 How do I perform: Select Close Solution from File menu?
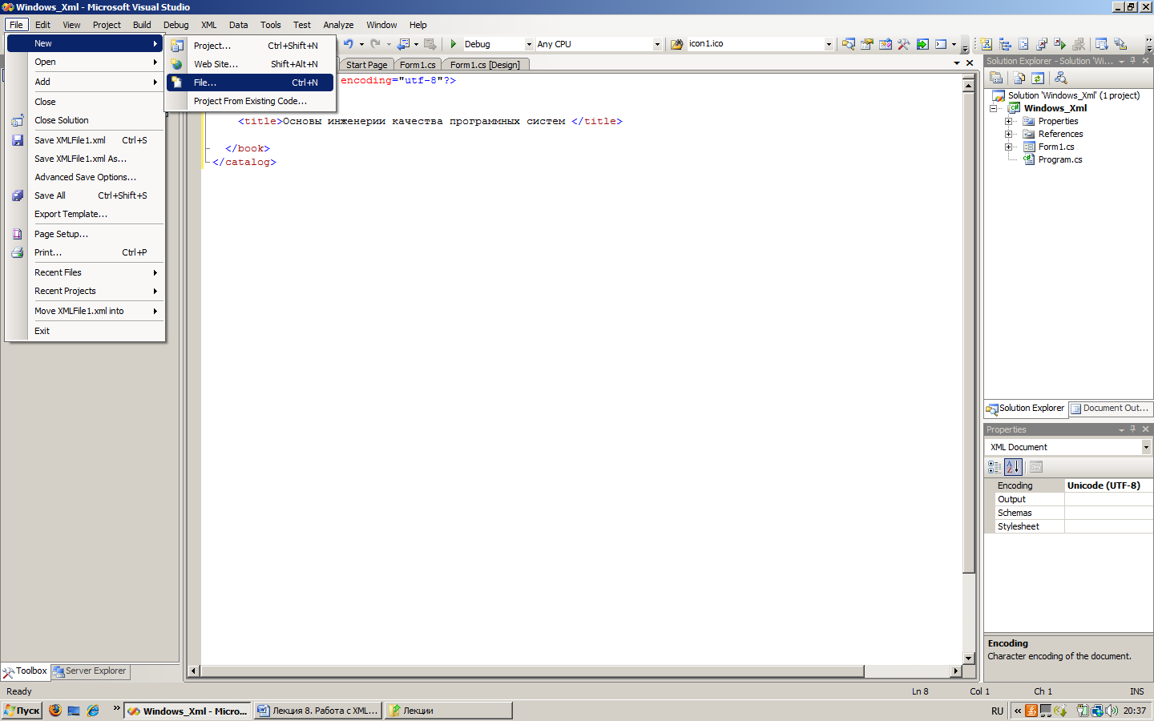[85, 120]
